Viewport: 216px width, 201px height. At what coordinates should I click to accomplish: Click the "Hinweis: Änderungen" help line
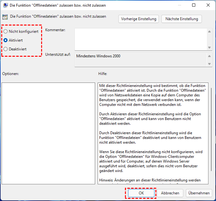tap(150, 180)
